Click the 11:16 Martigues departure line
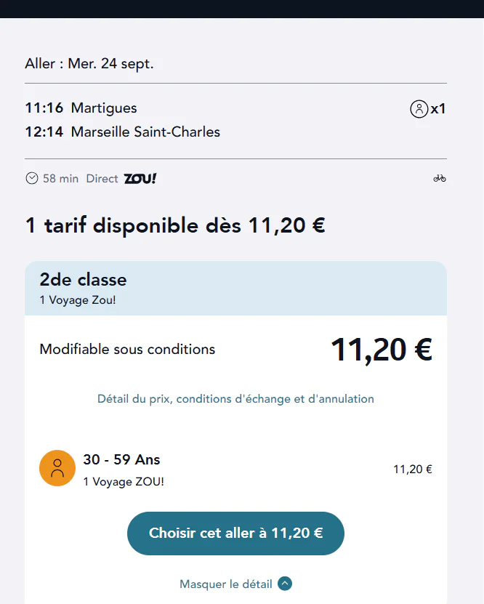 pos(81,108)
